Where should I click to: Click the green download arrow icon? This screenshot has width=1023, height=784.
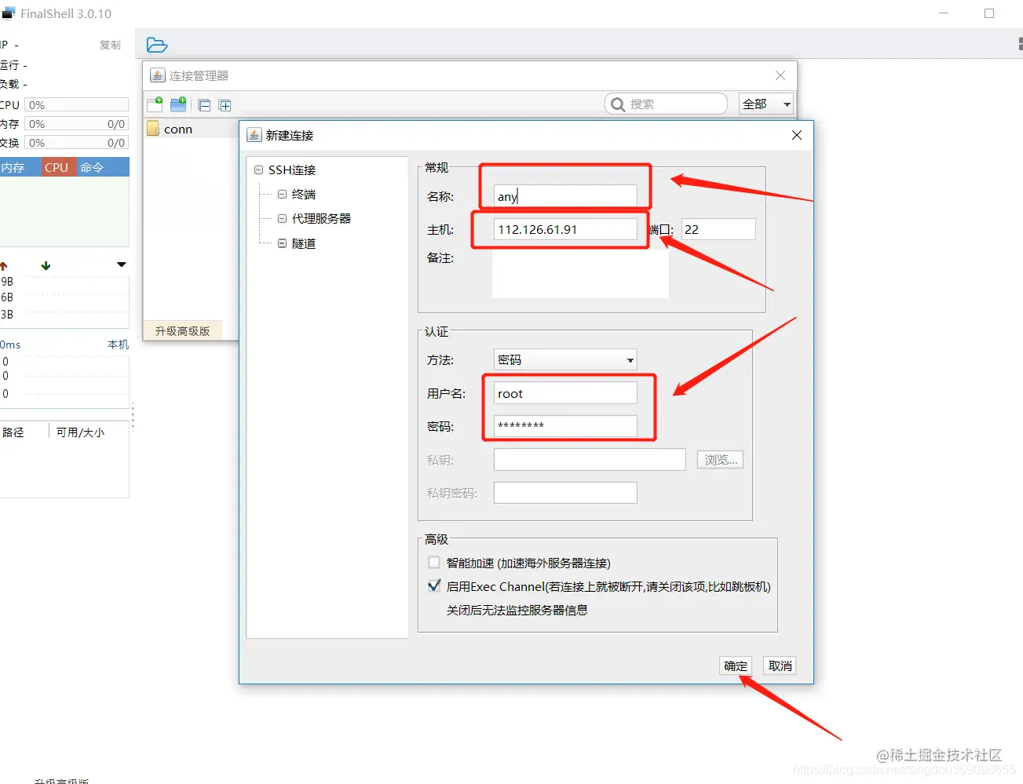[x=46, y=266]
